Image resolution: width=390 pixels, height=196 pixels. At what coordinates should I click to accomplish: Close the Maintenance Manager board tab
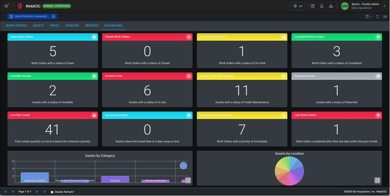pyautogui.click(x=54, y=16)
